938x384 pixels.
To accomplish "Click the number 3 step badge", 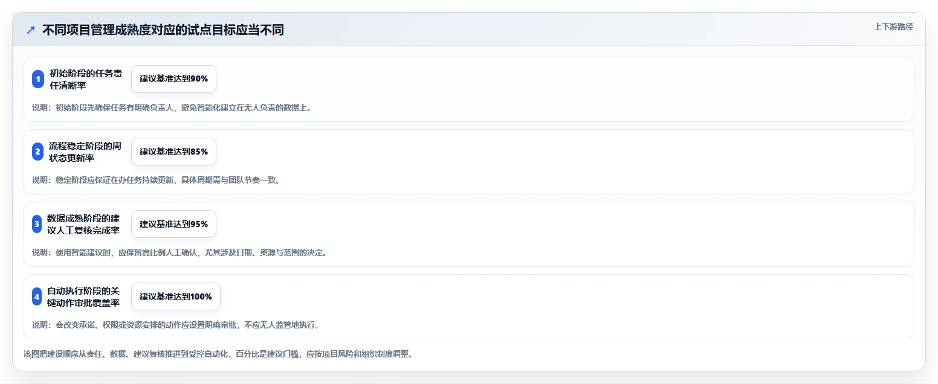I will pyautogui.click(x=37, y=224).
